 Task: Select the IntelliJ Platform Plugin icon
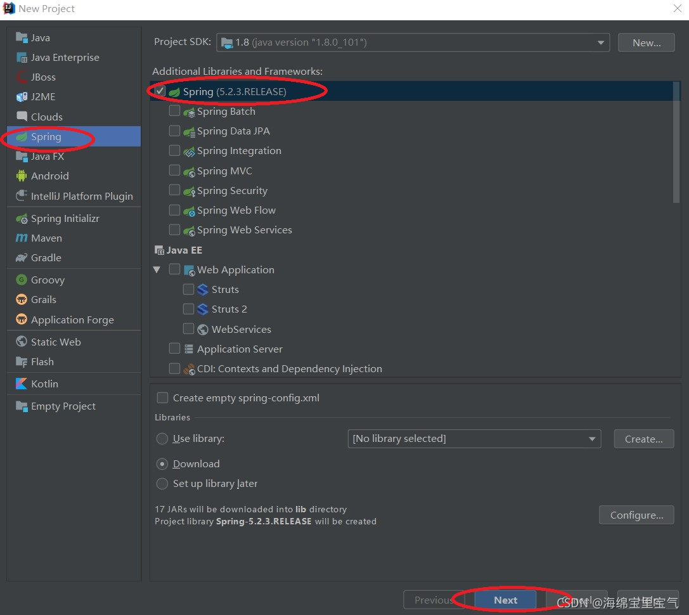[x=22, y=196]
